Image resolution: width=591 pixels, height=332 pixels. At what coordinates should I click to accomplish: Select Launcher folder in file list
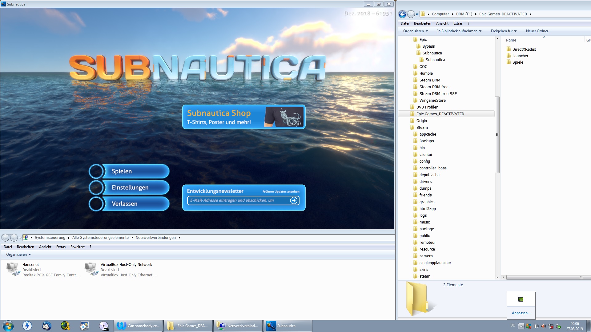pyautogui.click(x=517, y=56)
